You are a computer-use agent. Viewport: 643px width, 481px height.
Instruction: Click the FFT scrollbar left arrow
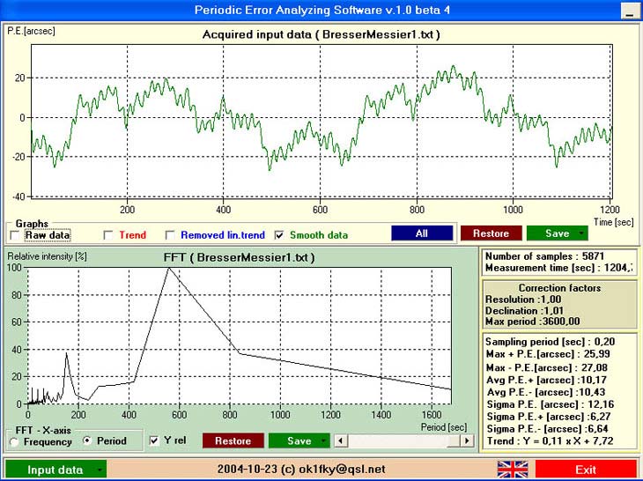click(341, 440)
